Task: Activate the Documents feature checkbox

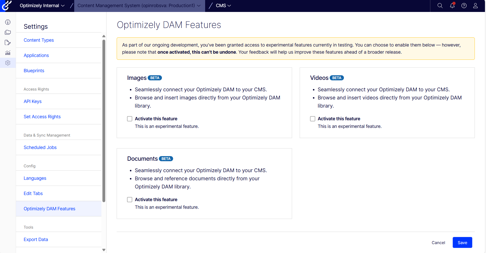Action: pyautogui.click(x=130, y=200)
